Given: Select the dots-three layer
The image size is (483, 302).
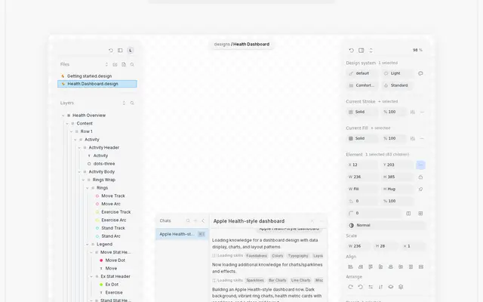Looking at the screenshot, I should [104, 164].
